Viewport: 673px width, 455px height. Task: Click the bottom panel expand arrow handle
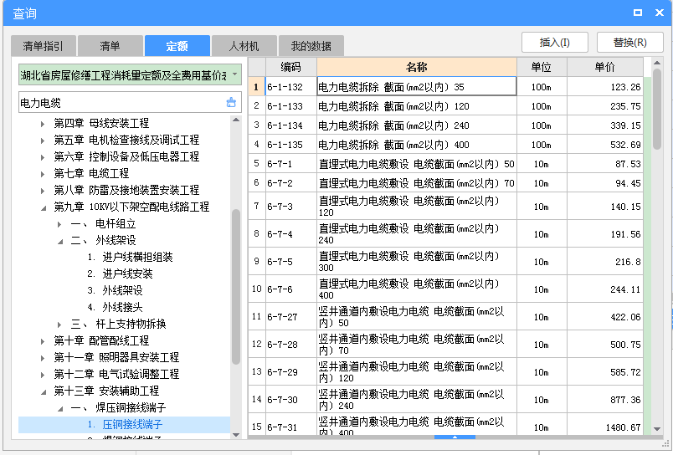tap(455, 437)
